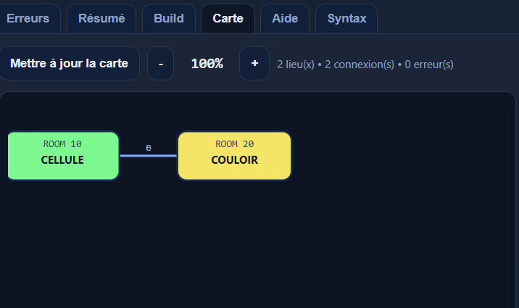This screenshot has height=308, width=519.
Task: Open the Erreurs tab
Action: pos(28,19)
